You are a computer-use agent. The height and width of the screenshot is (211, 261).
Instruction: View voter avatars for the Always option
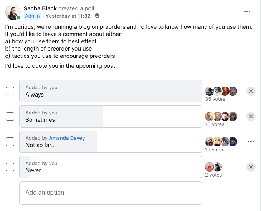pyautogui.click(x=221, y=91)
